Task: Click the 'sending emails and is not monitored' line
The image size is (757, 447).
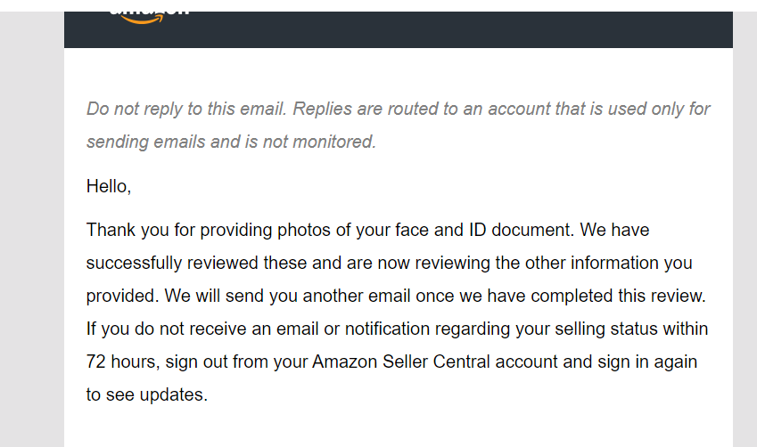Action: pyautogui.click(x=231, y=142)
